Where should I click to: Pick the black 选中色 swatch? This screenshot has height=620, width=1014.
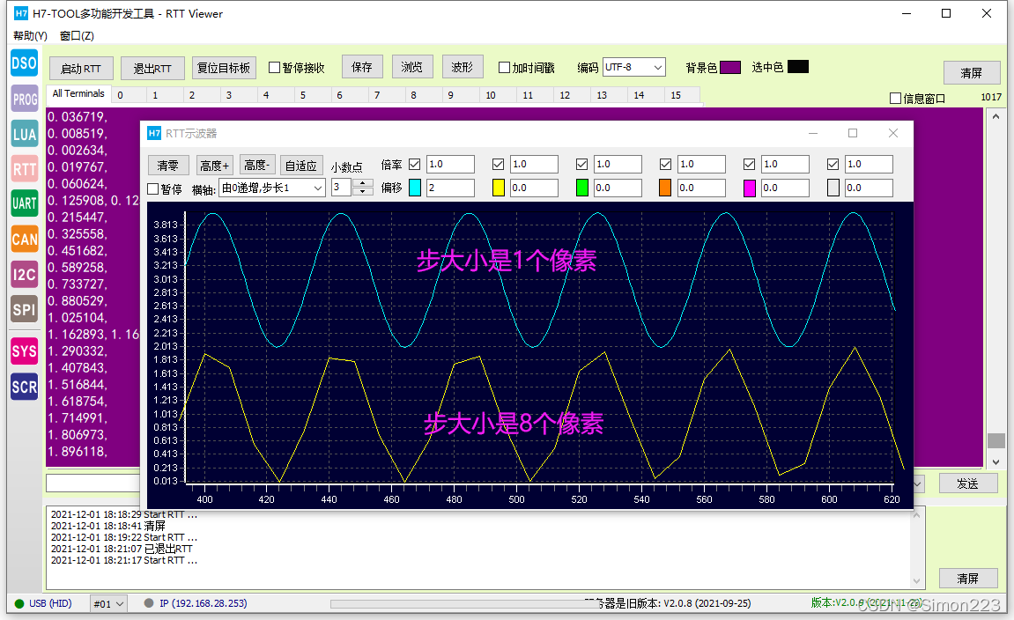[x=798, y=67]
